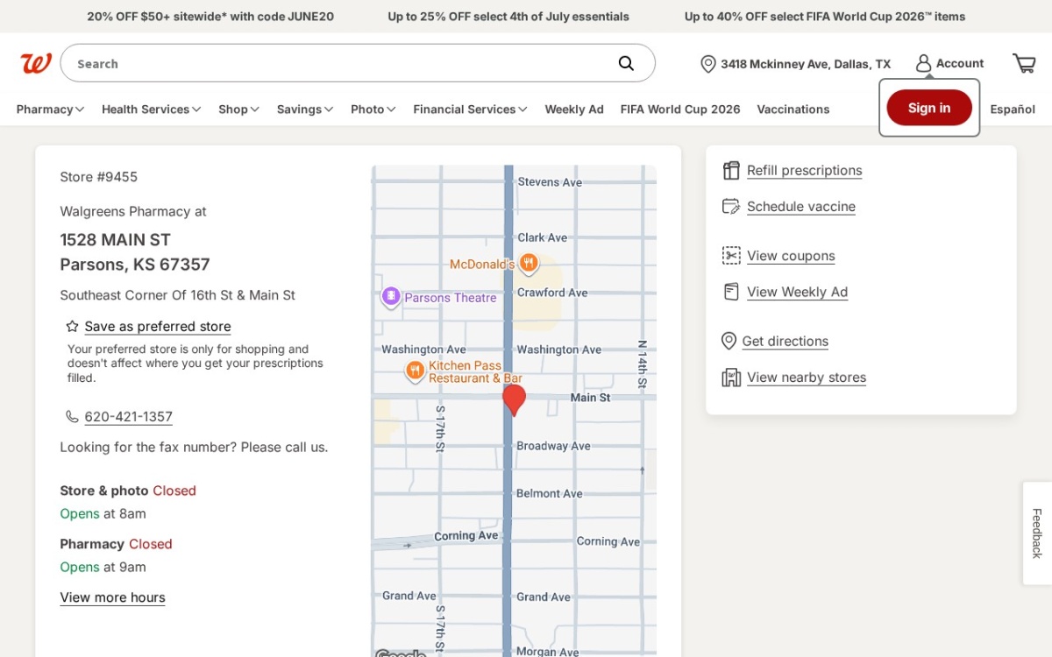The width and height of the screenshot is (1052, 657).
Task: Open View nearby stores link
Action: pos(807,378)
